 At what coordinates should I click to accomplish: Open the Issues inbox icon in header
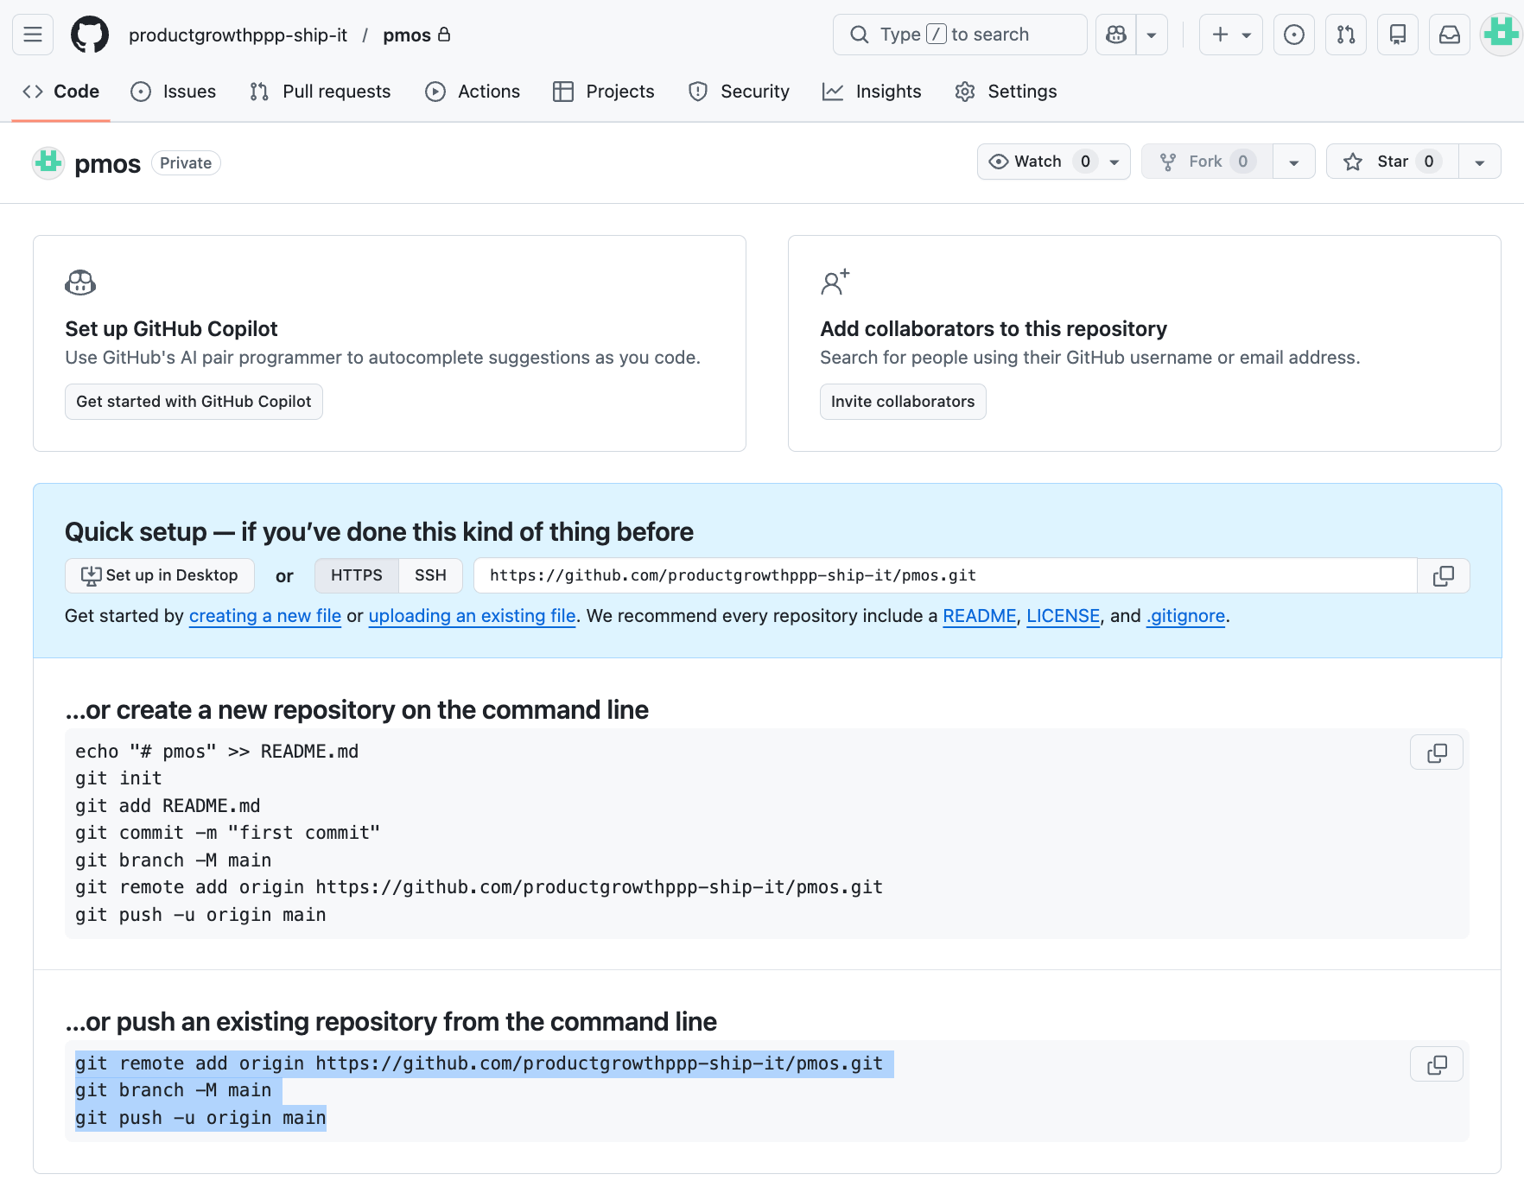tap(1294, 35)
